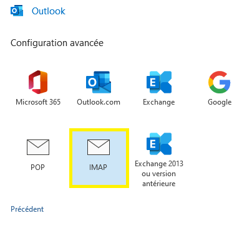Go back using the Précédent link
The width and height of the screenshot is (247, 226).
[x=27, y=209]
